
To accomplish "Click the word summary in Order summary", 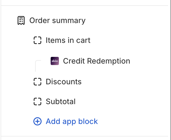I will click(x=69, y=20).
